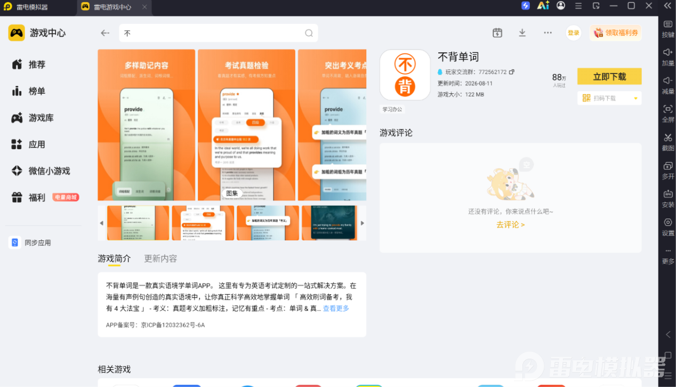The height and width of the screenshot is (387, 676).
Task: Click the 多样助记内容 large screenshot
Action: pyautogui.click(x=146, y=125)
